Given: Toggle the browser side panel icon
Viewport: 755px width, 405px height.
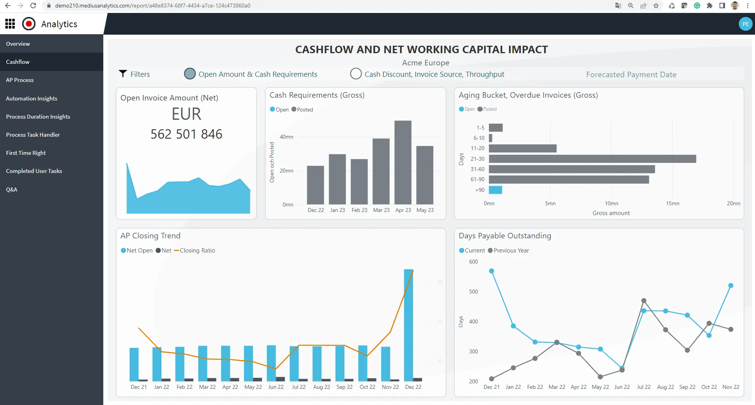Looking at the screenshot, I should (x=722, y=6).
